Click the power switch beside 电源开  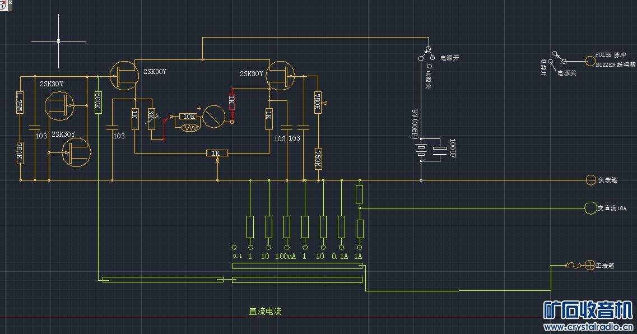coord(426,54)
